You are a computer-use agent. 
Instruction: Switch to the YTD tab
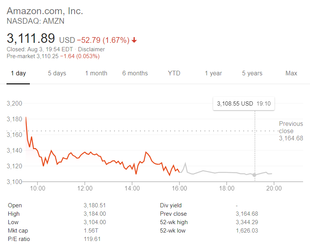tap(174, 73)
